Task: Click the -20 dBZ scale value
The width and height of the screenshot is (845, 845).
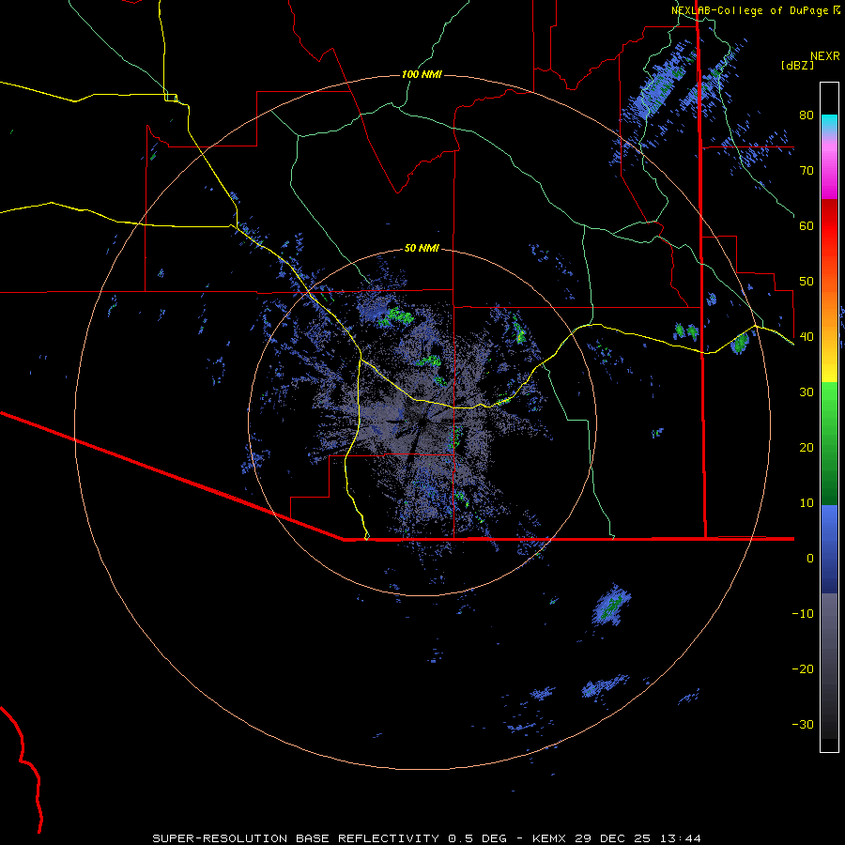Action: (803, 669)
